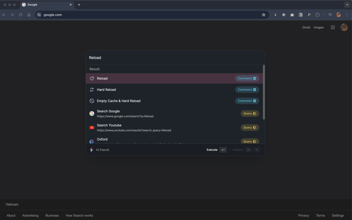
Task: Open the Settings footer menu
Action: click(x=338, y=216)
